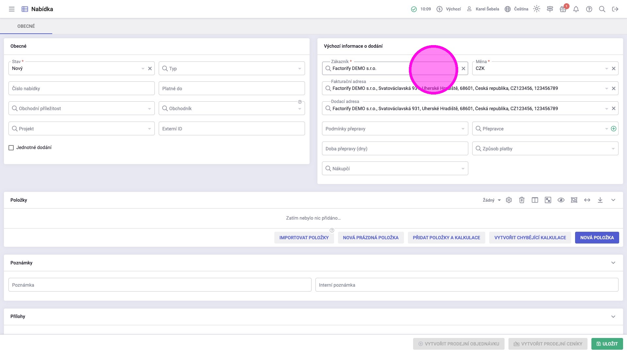The height and width of the screenshot is (353, 627).
Task: Open the hamburger main menu
Action: pyautogui.click(x=12, y=9)
